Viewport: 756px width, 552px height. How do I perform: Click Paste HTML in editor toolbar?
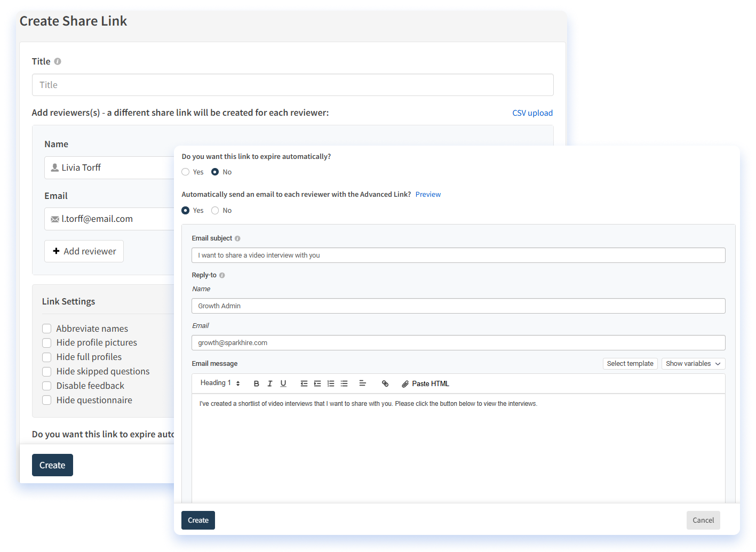425,383
